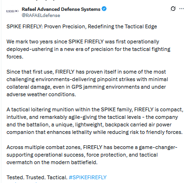The image size is (189, 183).
Task: Click the 'SPIKE FIREFLY: Proven Precision' headline text
Action: pyautogui.click(x=46, y=26)
